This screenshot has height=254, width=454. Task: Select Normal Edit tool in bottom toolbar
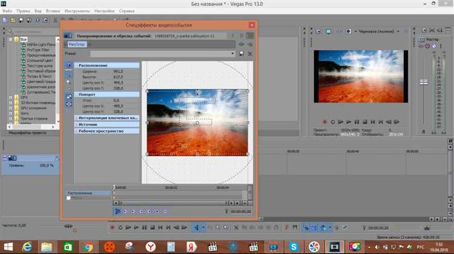pos(197,227)
